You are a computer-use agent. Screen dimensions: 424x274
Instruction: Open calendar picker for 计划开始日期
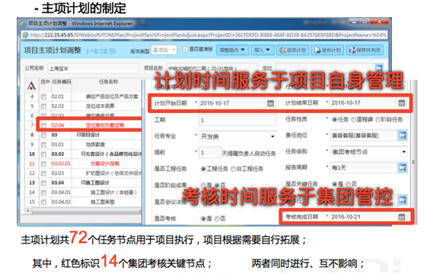tap(270, 103)
